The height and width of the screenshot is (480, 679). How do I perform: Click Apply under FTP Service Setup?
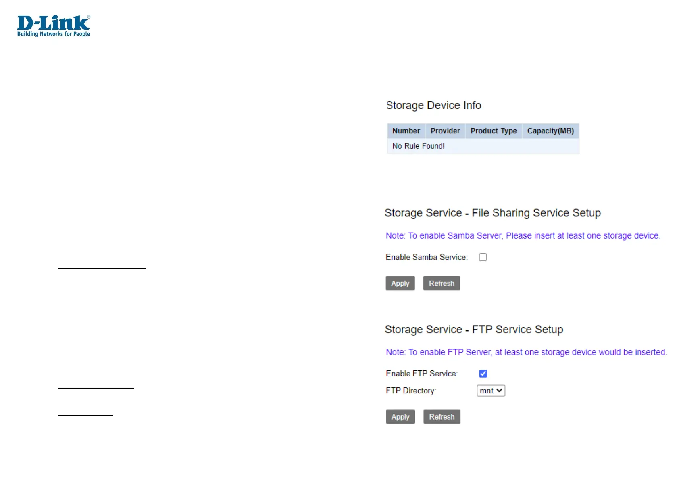pyautogui.click(x=400, y=417)
